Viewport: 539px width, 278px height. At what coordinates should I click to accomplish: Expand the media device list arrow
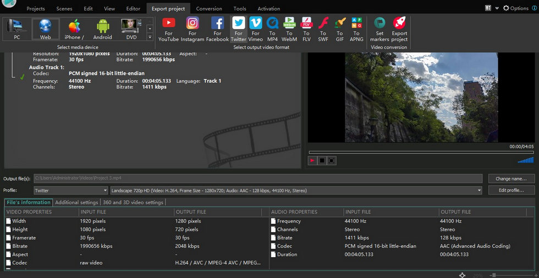150,37
